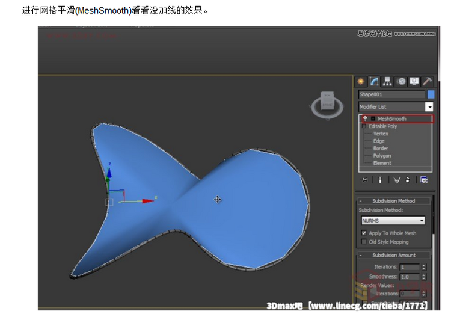Click the Render Values Iterations spinner
The image size is (451, 317).
[424, 294]
